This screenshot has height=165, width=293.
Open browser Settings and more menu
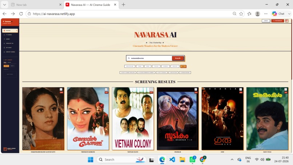(x=266, y=14)
